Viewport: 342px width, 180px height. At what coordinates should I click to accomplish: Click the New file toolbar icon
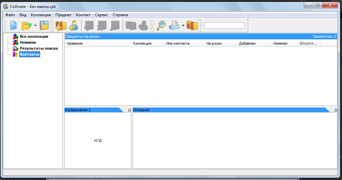[13, 25]
